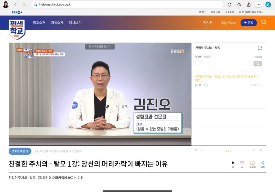Click the 로그인 link

[x=202, y=12]
